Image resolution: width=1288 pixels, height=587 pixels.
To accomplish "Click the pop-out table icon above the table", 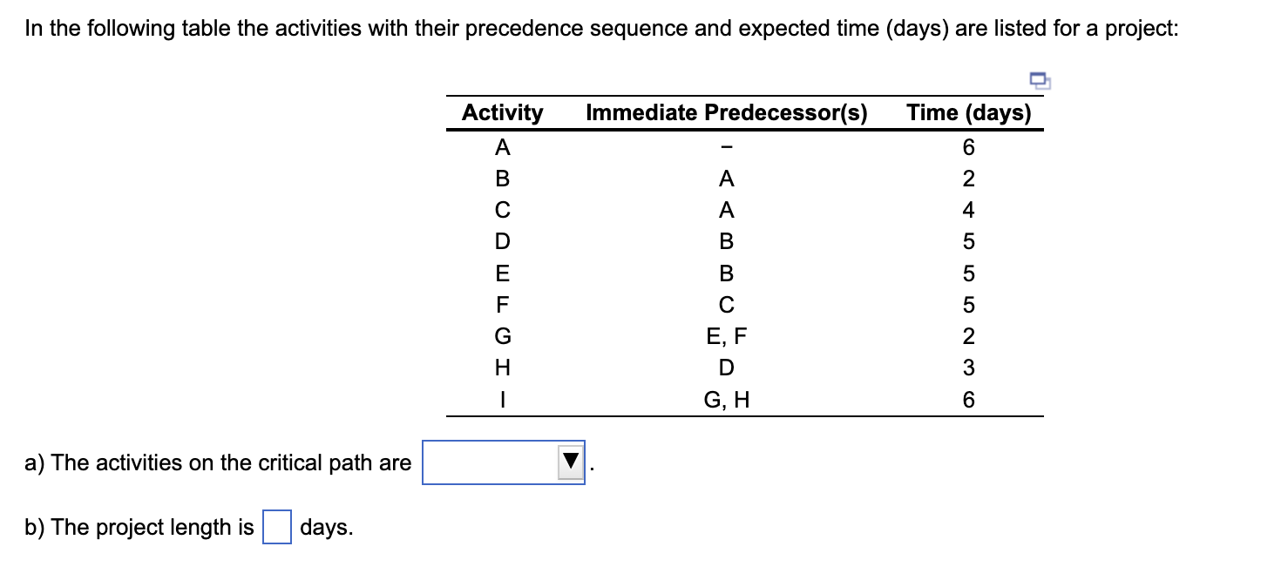I will pyautogui.click(x=1041, y=81).
